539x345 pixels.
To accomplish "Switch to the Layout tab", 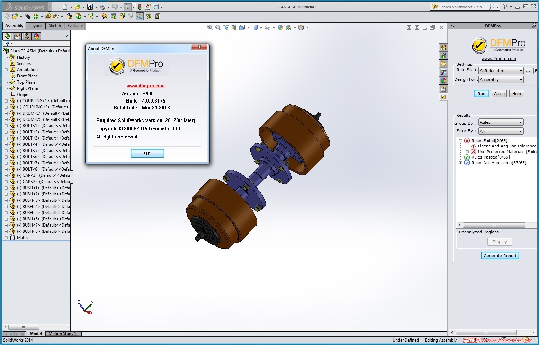I will [36, 26].
